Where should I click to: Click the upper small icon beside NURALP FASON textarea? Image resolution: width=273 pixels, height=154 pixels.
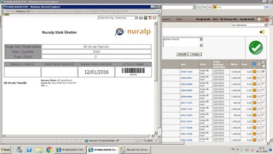(x=201, y=39)
